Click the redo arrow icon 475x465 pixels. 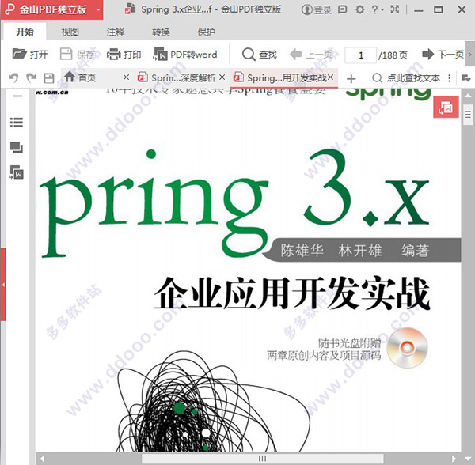tap(31, 78)
